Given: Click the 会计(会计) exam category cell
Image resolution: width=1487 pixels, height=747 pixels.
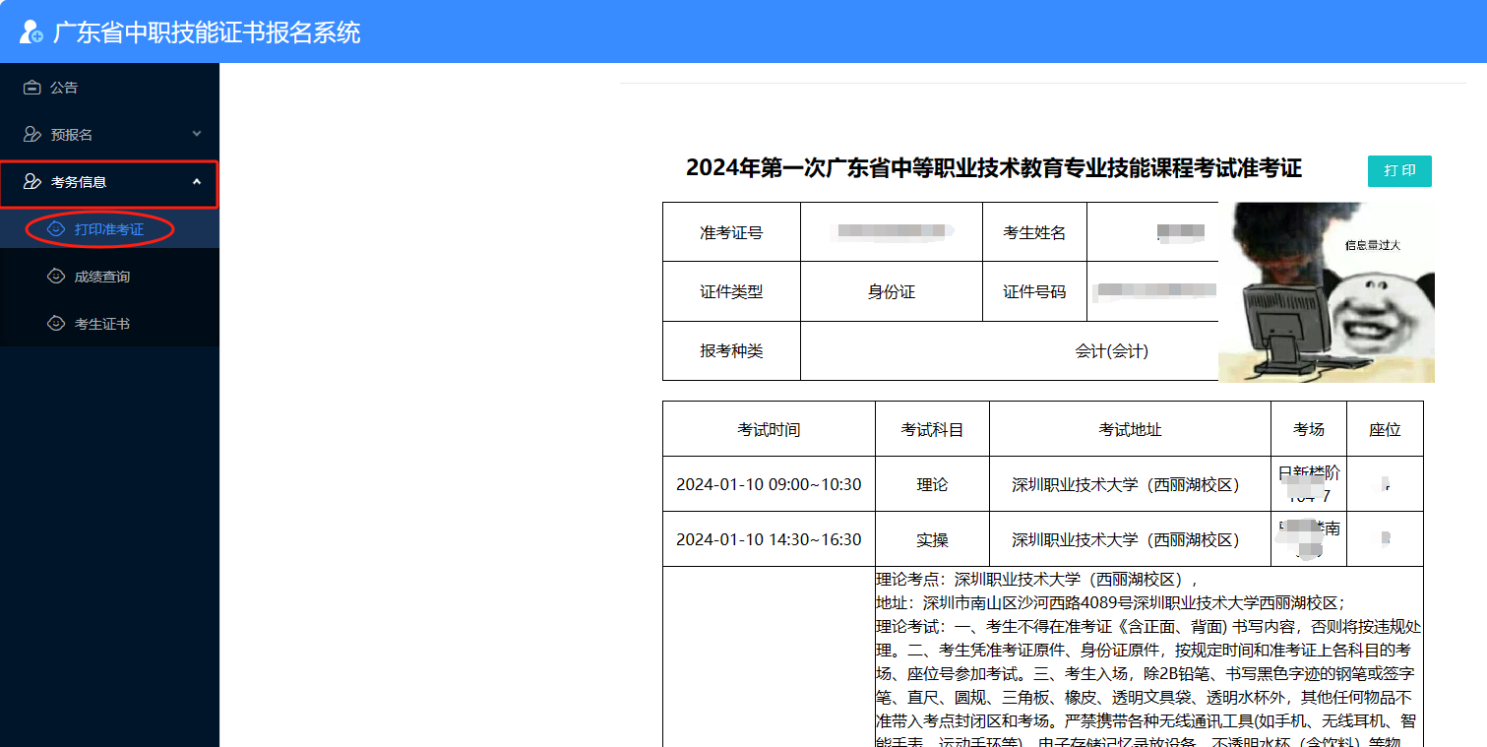Looking at the screenshot, I should [x=1111, y=351].
